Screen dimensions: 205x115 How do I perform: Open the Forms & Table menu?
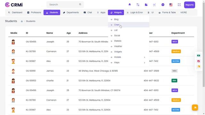point(167,12)
